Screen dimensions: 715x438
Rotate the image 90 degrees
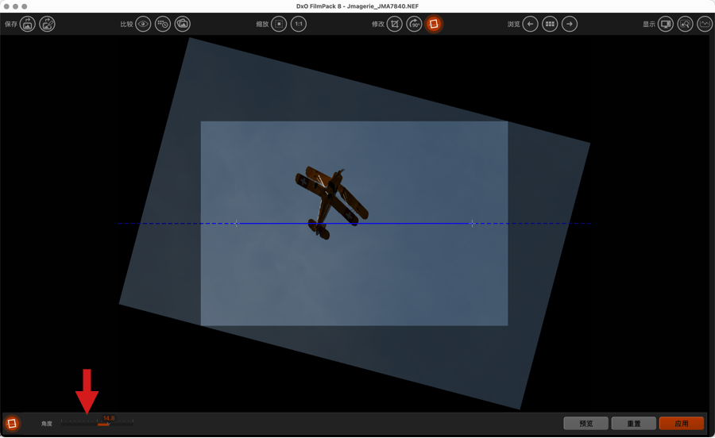[415, 25]
